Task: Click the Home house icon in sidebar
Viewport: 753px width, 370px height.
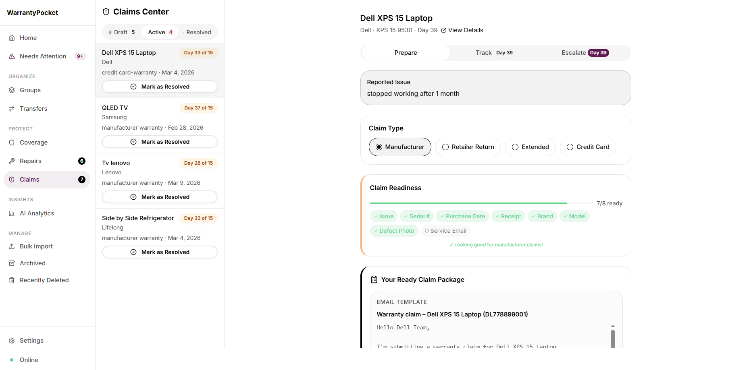Action: click(12, 38)
